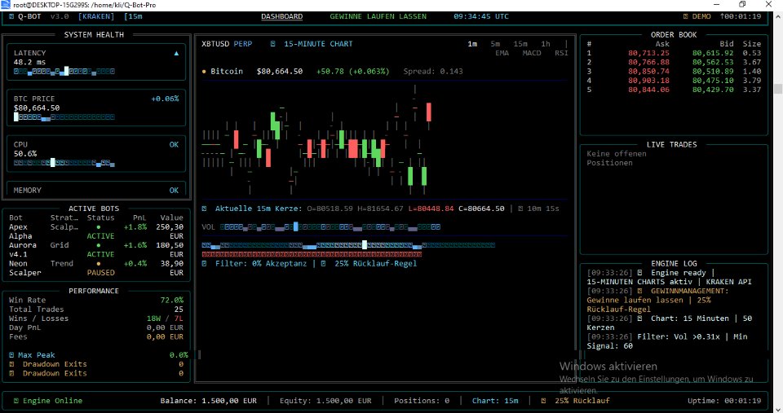The width and height of the screenshot is (783, 413).
Task: Click the glyph icon before 15-MINUTE CHART
Action: [272, 44]
